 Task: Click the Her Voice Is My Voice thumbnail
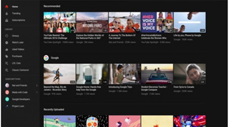[157, 22]
